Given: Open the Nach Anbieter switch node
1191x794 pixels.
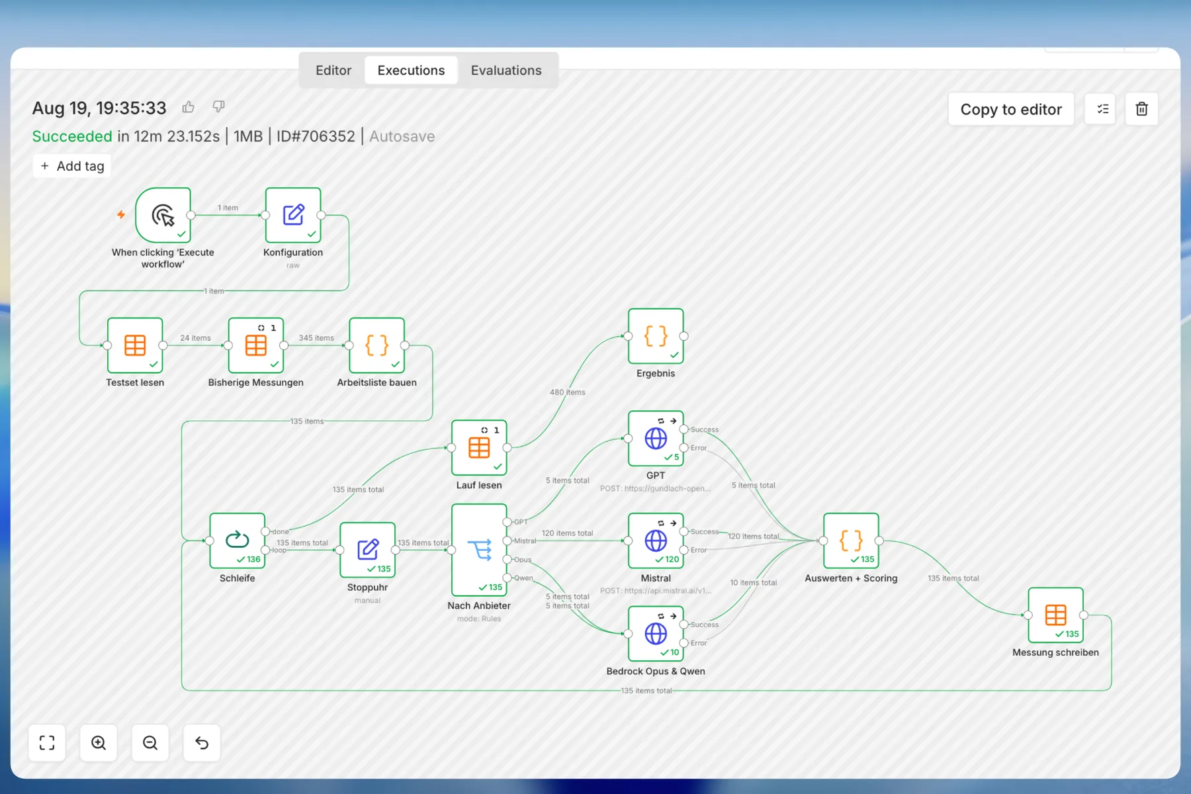Looking at the screenshot, I should (479, 550).
